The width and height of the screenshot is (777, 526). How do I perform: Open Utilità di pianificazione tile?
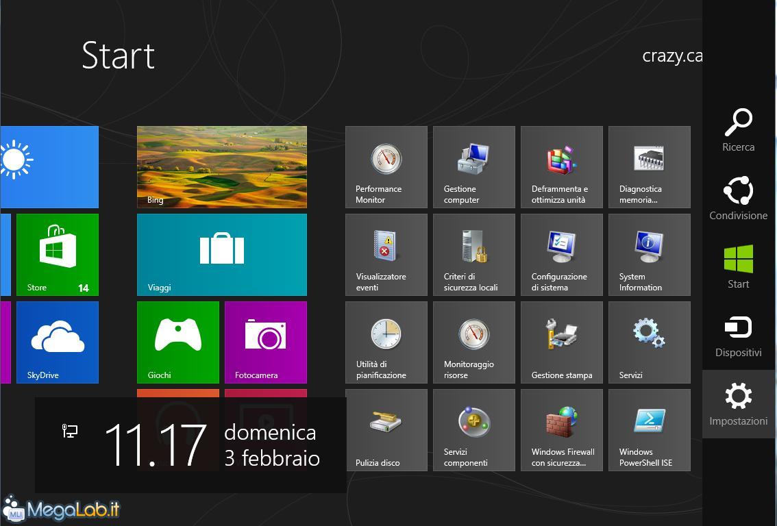(x=386, y=342)
